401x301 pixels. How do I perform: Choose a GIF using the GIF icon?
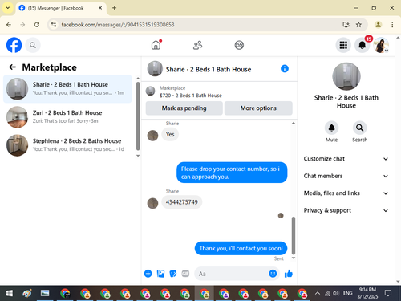185,274
